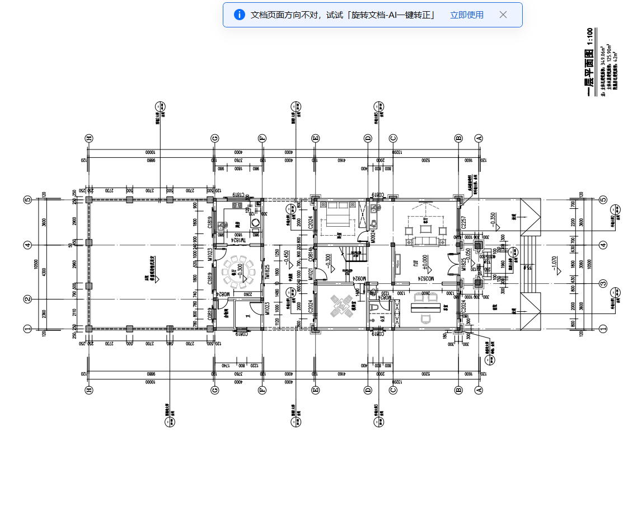Screen dimensions: 628x524
Task: Select grid axis bubble 3 on right side
Action: (603, 284)
